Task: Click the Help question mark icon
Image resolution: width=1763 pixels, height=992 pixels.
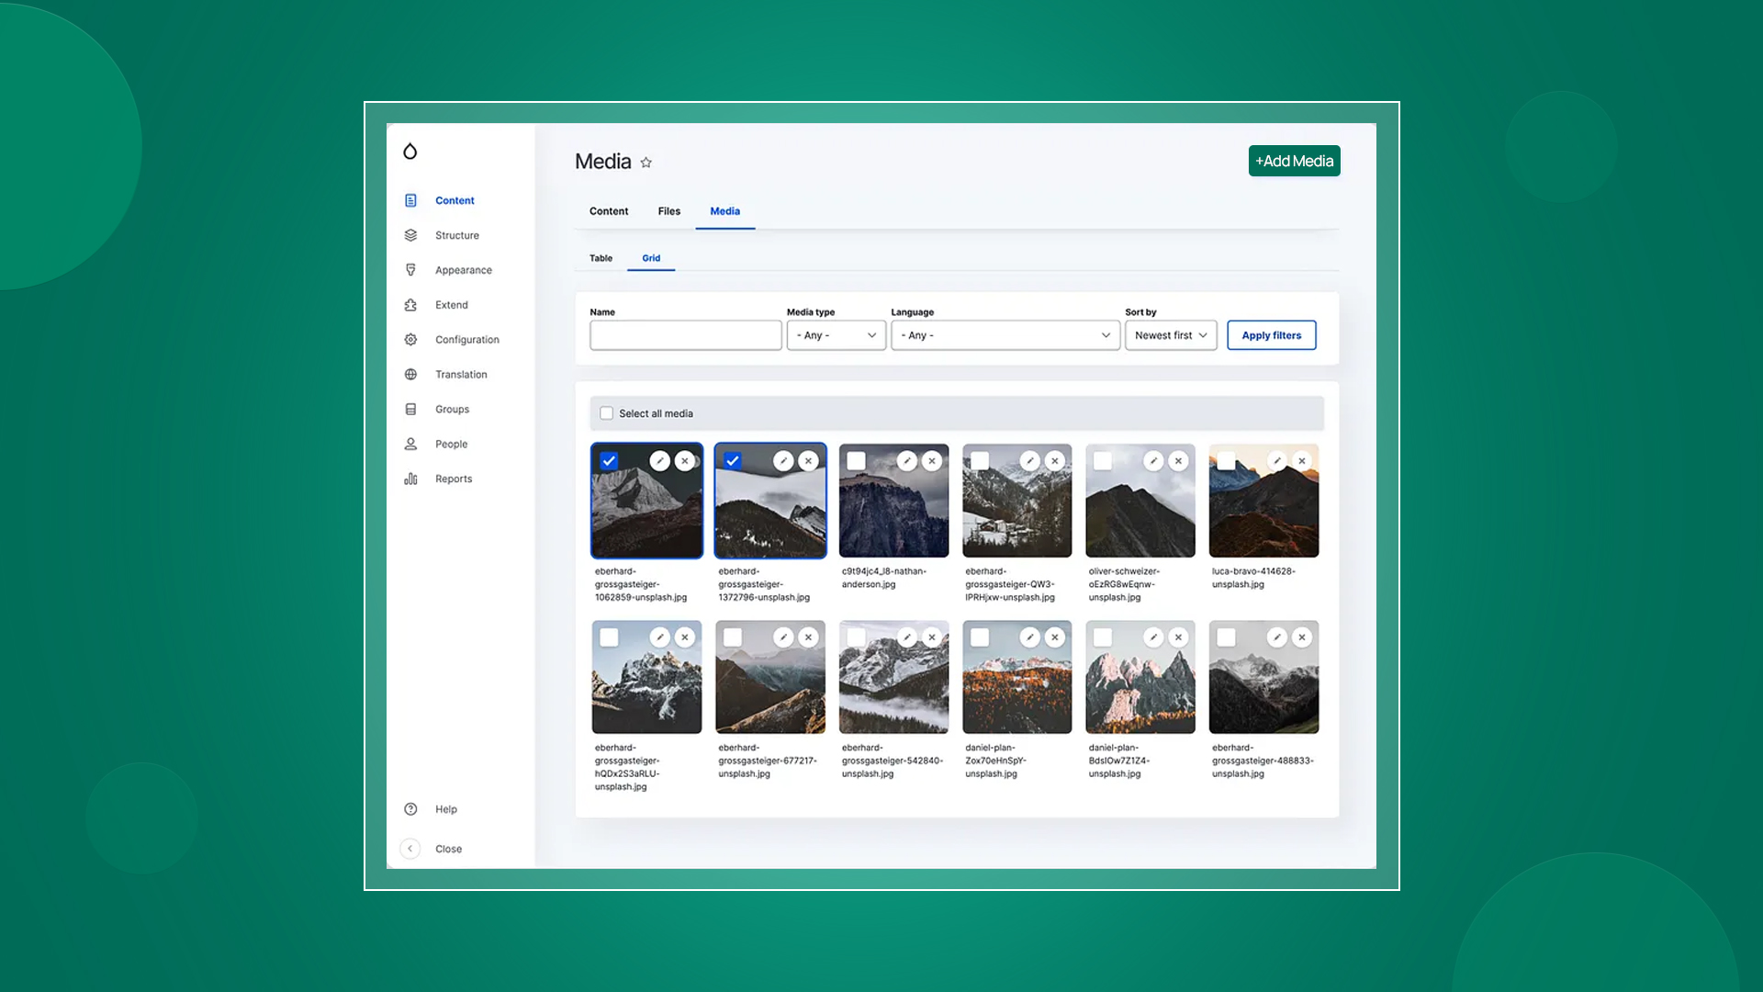Action: (410, 809)
